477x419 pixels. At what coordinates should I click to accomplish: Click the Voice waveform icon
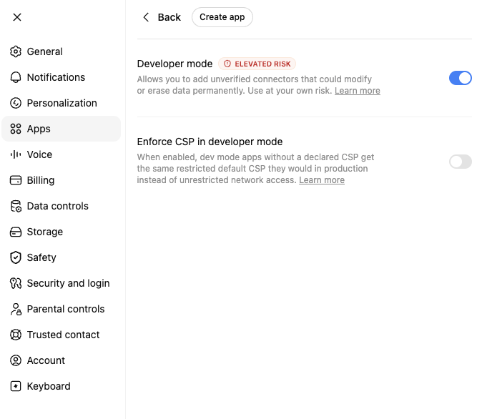(16, 154)
